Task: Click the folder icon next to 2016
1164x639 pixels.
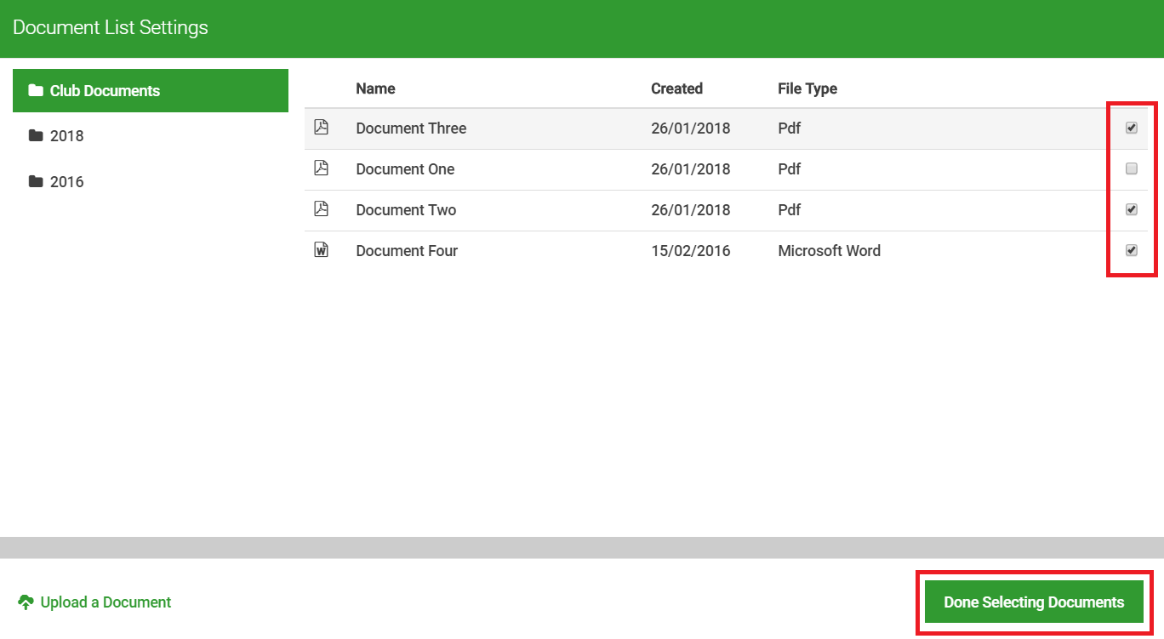Action: tap(36, 181)
